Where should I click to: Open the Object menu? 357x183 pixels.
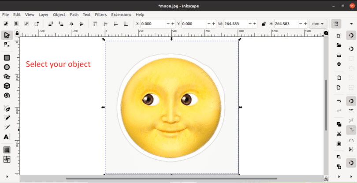[x=59, y=15]
